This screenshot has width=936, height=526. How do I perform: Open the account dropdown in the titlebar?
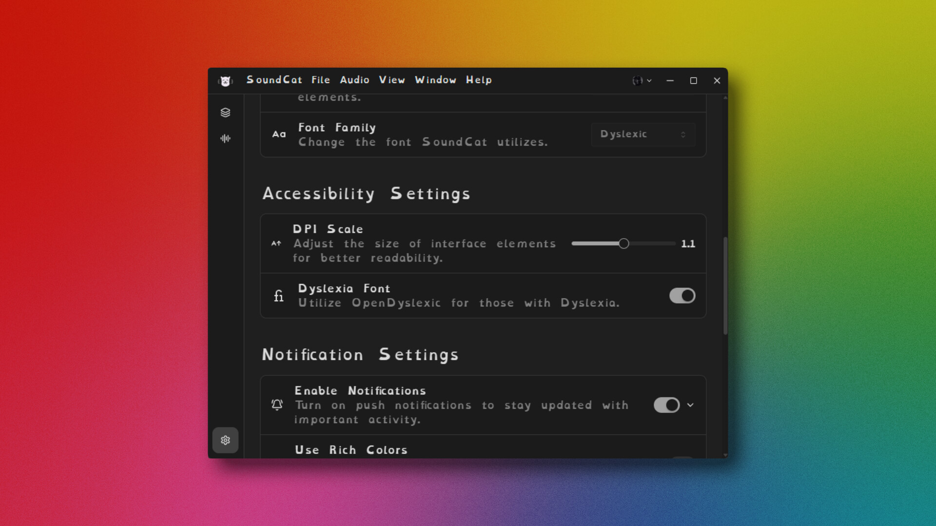coord(650,80)
